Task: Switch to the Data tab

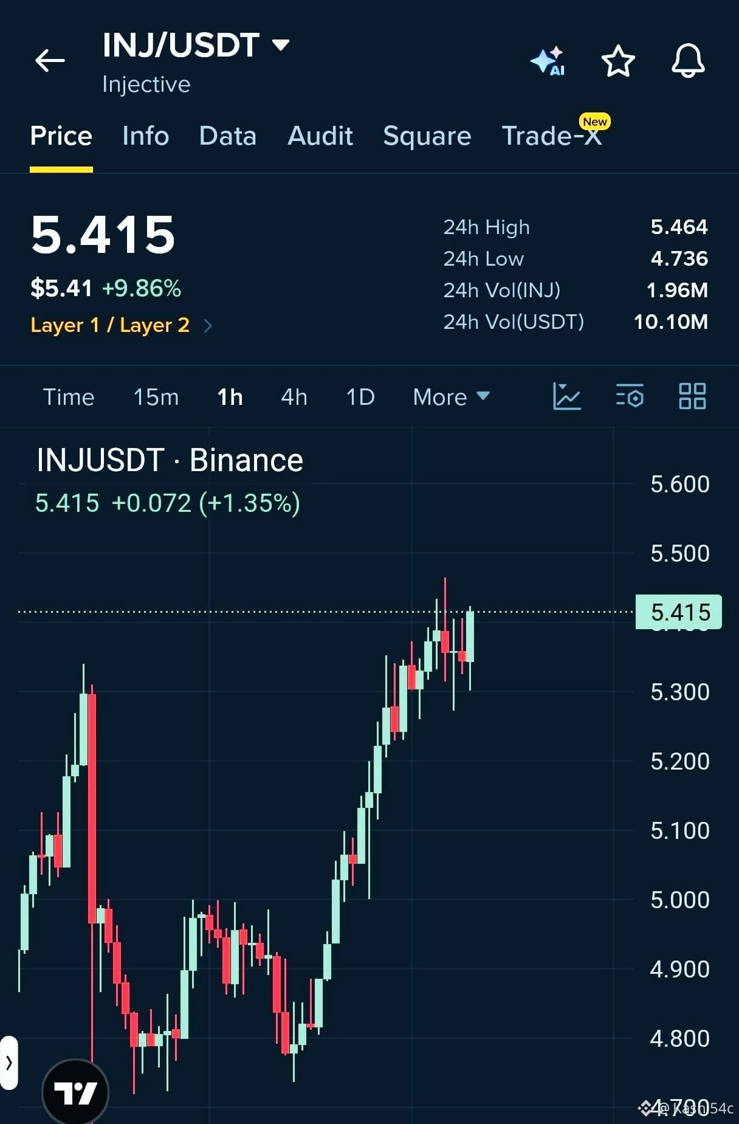Action: tap(228, 136)
